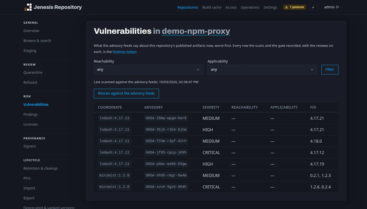Open the findings ledger link

(125, 52)
